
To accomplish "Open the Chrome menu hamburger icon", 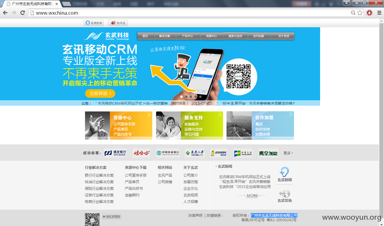I will pos(379,13).
